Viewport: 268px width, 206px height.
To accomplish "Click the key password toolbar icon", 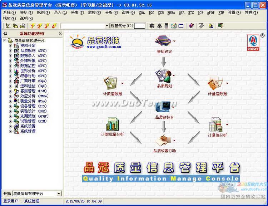I will pyautogui.click(x=211, y=26).
